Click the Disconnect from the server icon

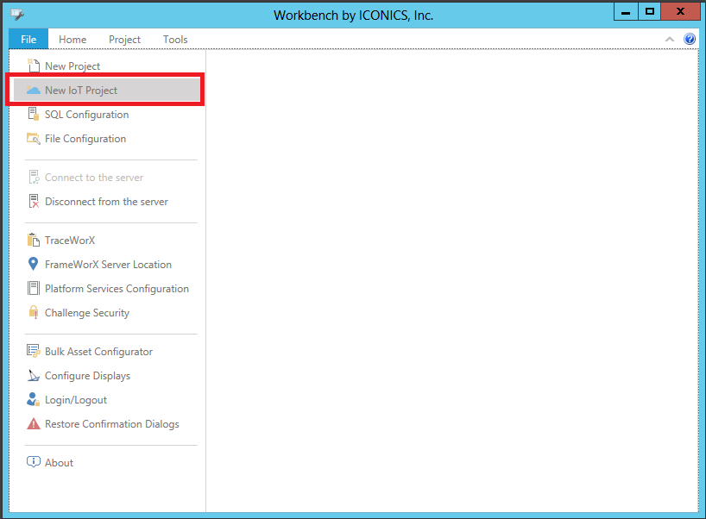pyautogui.click(x=34, y=201)
